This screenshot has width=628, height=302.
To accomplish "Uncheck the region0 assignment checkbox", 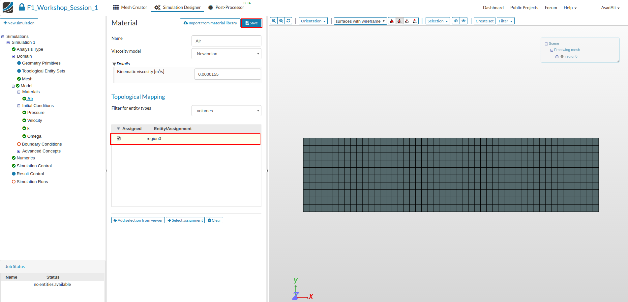I will tap(119, 139).
